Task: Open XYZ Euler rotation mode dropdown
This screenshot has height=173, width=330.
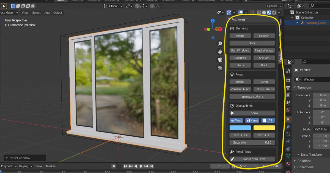Action: [x=321, y=129]
